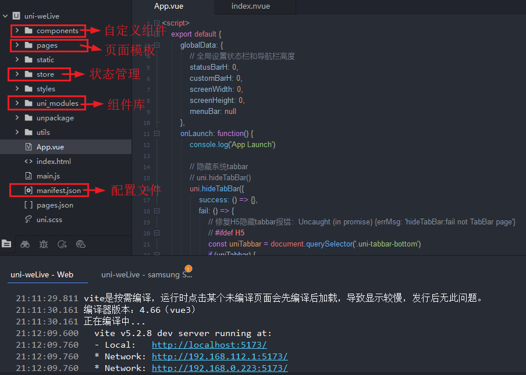Screen dimensions: 526x375
Task: Click the utils folder icon
Action: point(29,132)
